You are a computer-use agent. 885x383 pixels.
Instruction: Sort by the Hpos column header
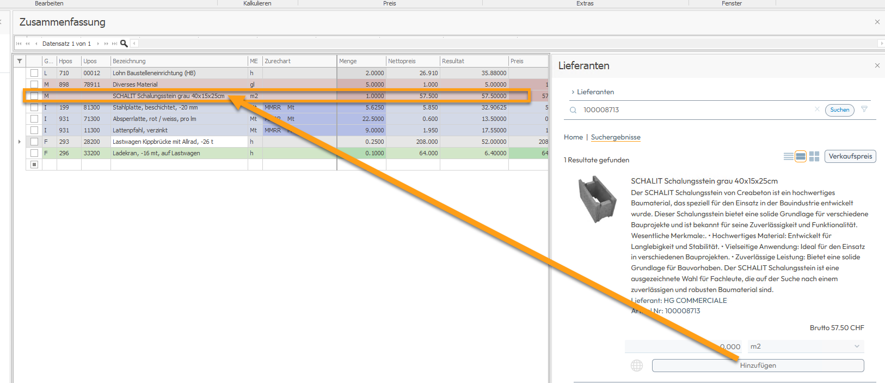coord(69,61)
